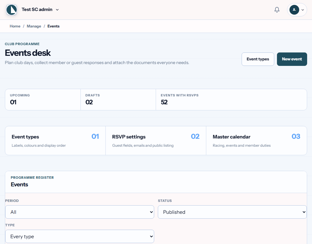The width and height of the screenshot is (312, 244).
Task: Click the JL user avatar
Action: pyautogui.click(x=294, y=10)
